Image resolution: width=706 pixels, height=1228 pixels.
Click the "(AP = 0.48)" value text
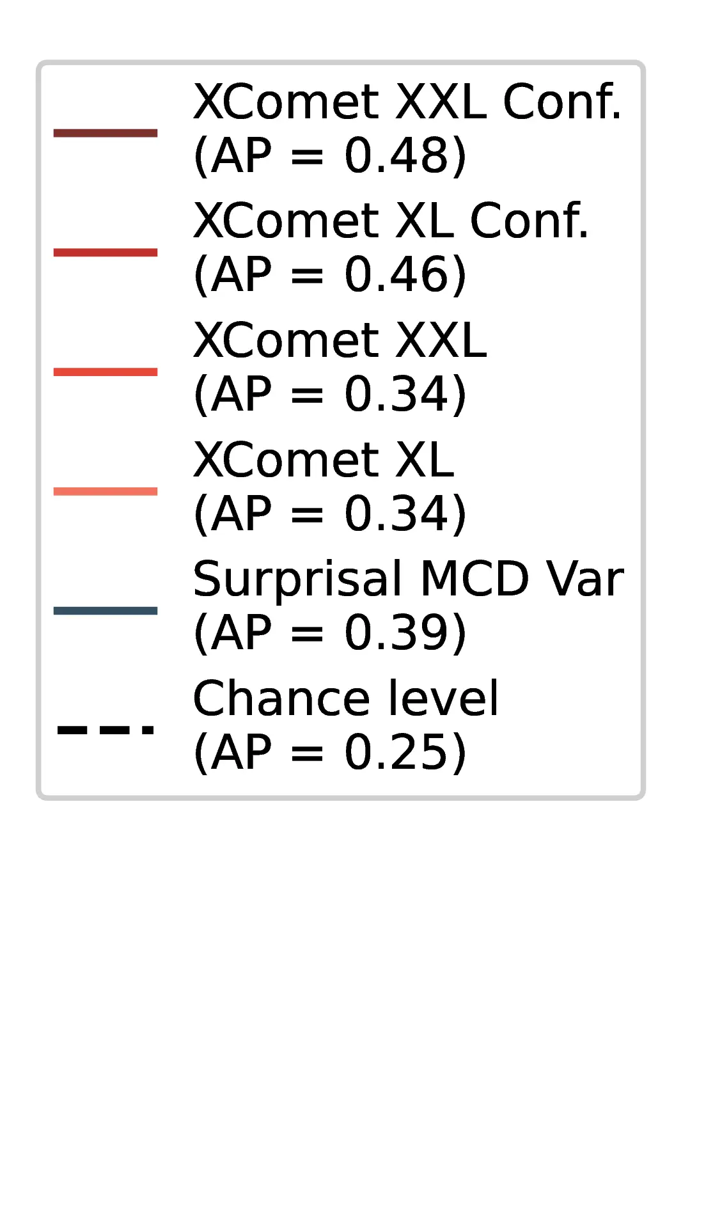[x=330, y=156]
